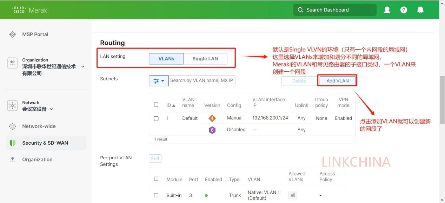
Task: Click the Network-wide globe icon
Action: 13,126
